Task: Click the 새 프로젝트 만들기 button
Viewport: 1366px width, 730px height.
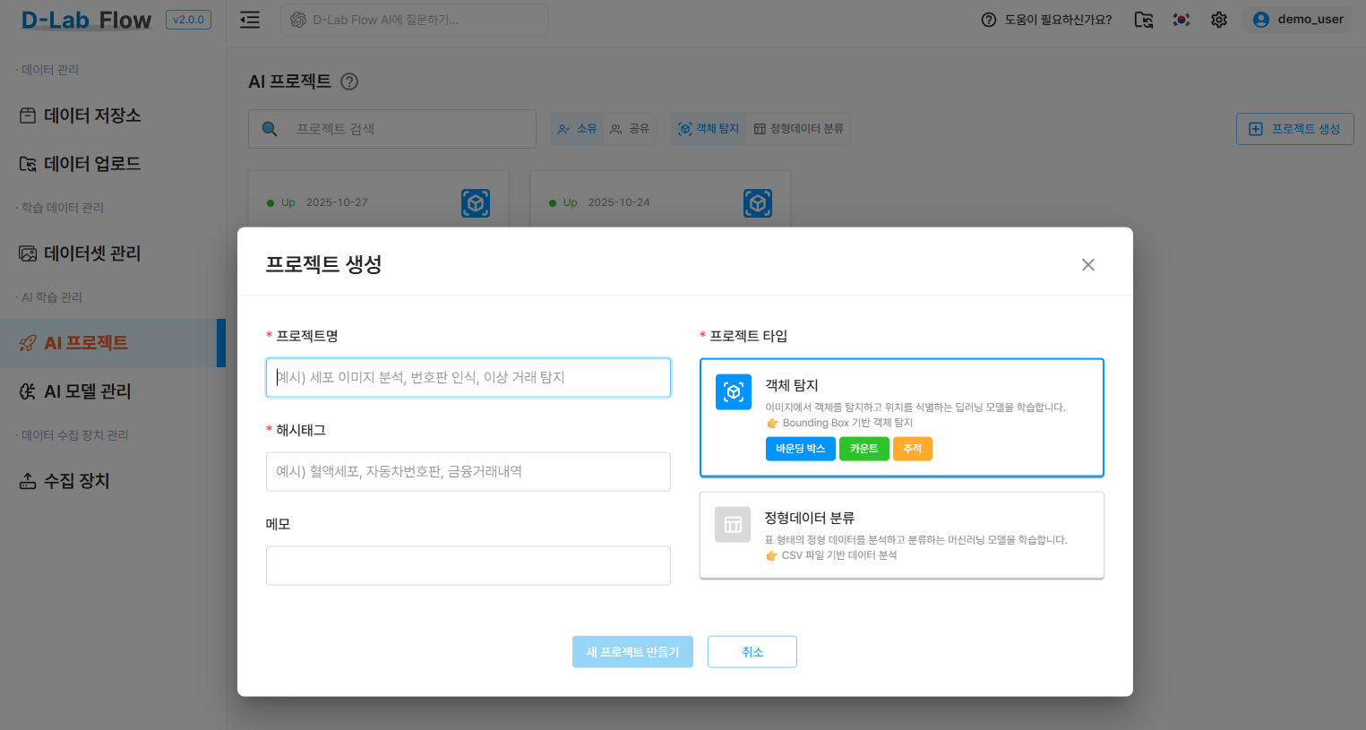Action: pos(632,651)
